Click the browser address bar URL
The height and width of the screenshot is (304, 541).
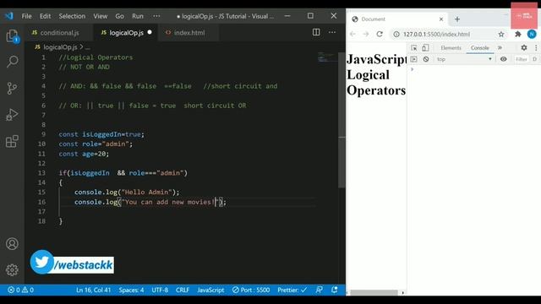point(436,34)
